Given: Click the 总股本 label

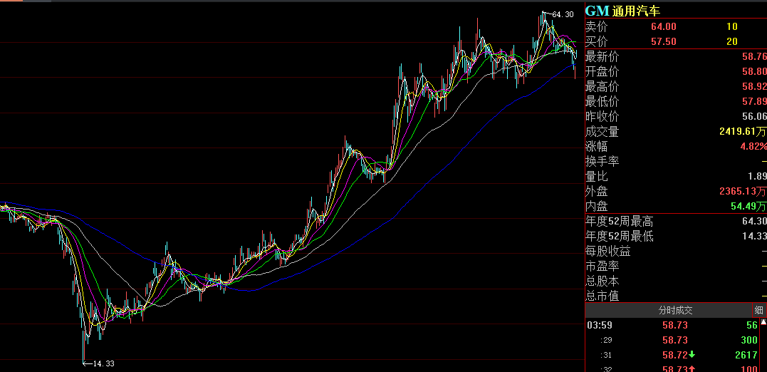Looking at the screenshot, I should point(602,281).
